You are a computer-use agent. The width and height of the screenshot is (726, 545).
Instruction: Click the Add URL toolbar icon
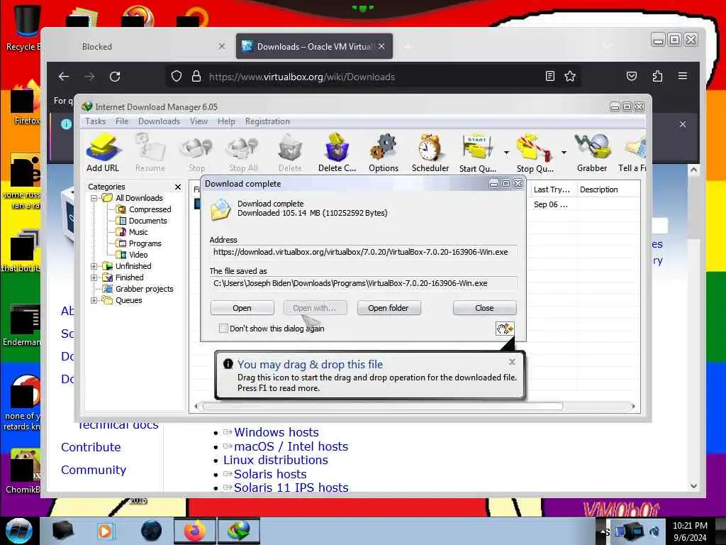[x=103, y=153]
